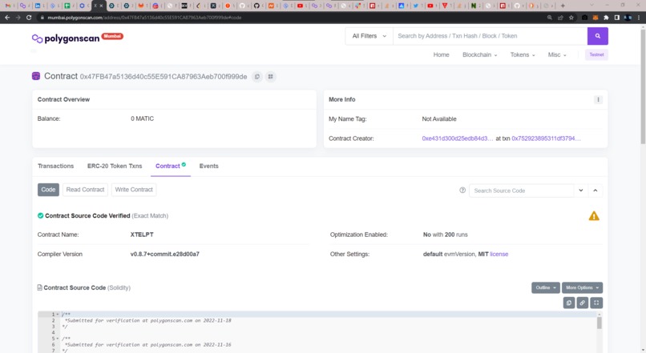This screenshot has height=353, width=646.
Task: Open browser extensions puzzle icon
Action: click(606, 18)
